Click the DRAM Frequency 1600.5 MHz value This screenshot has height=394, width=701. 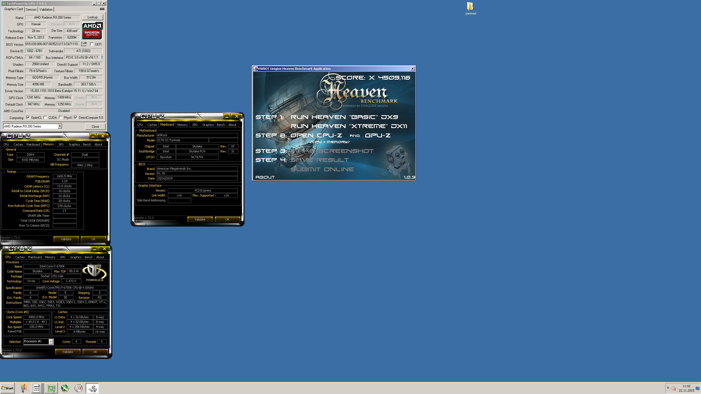click(65, 176)
